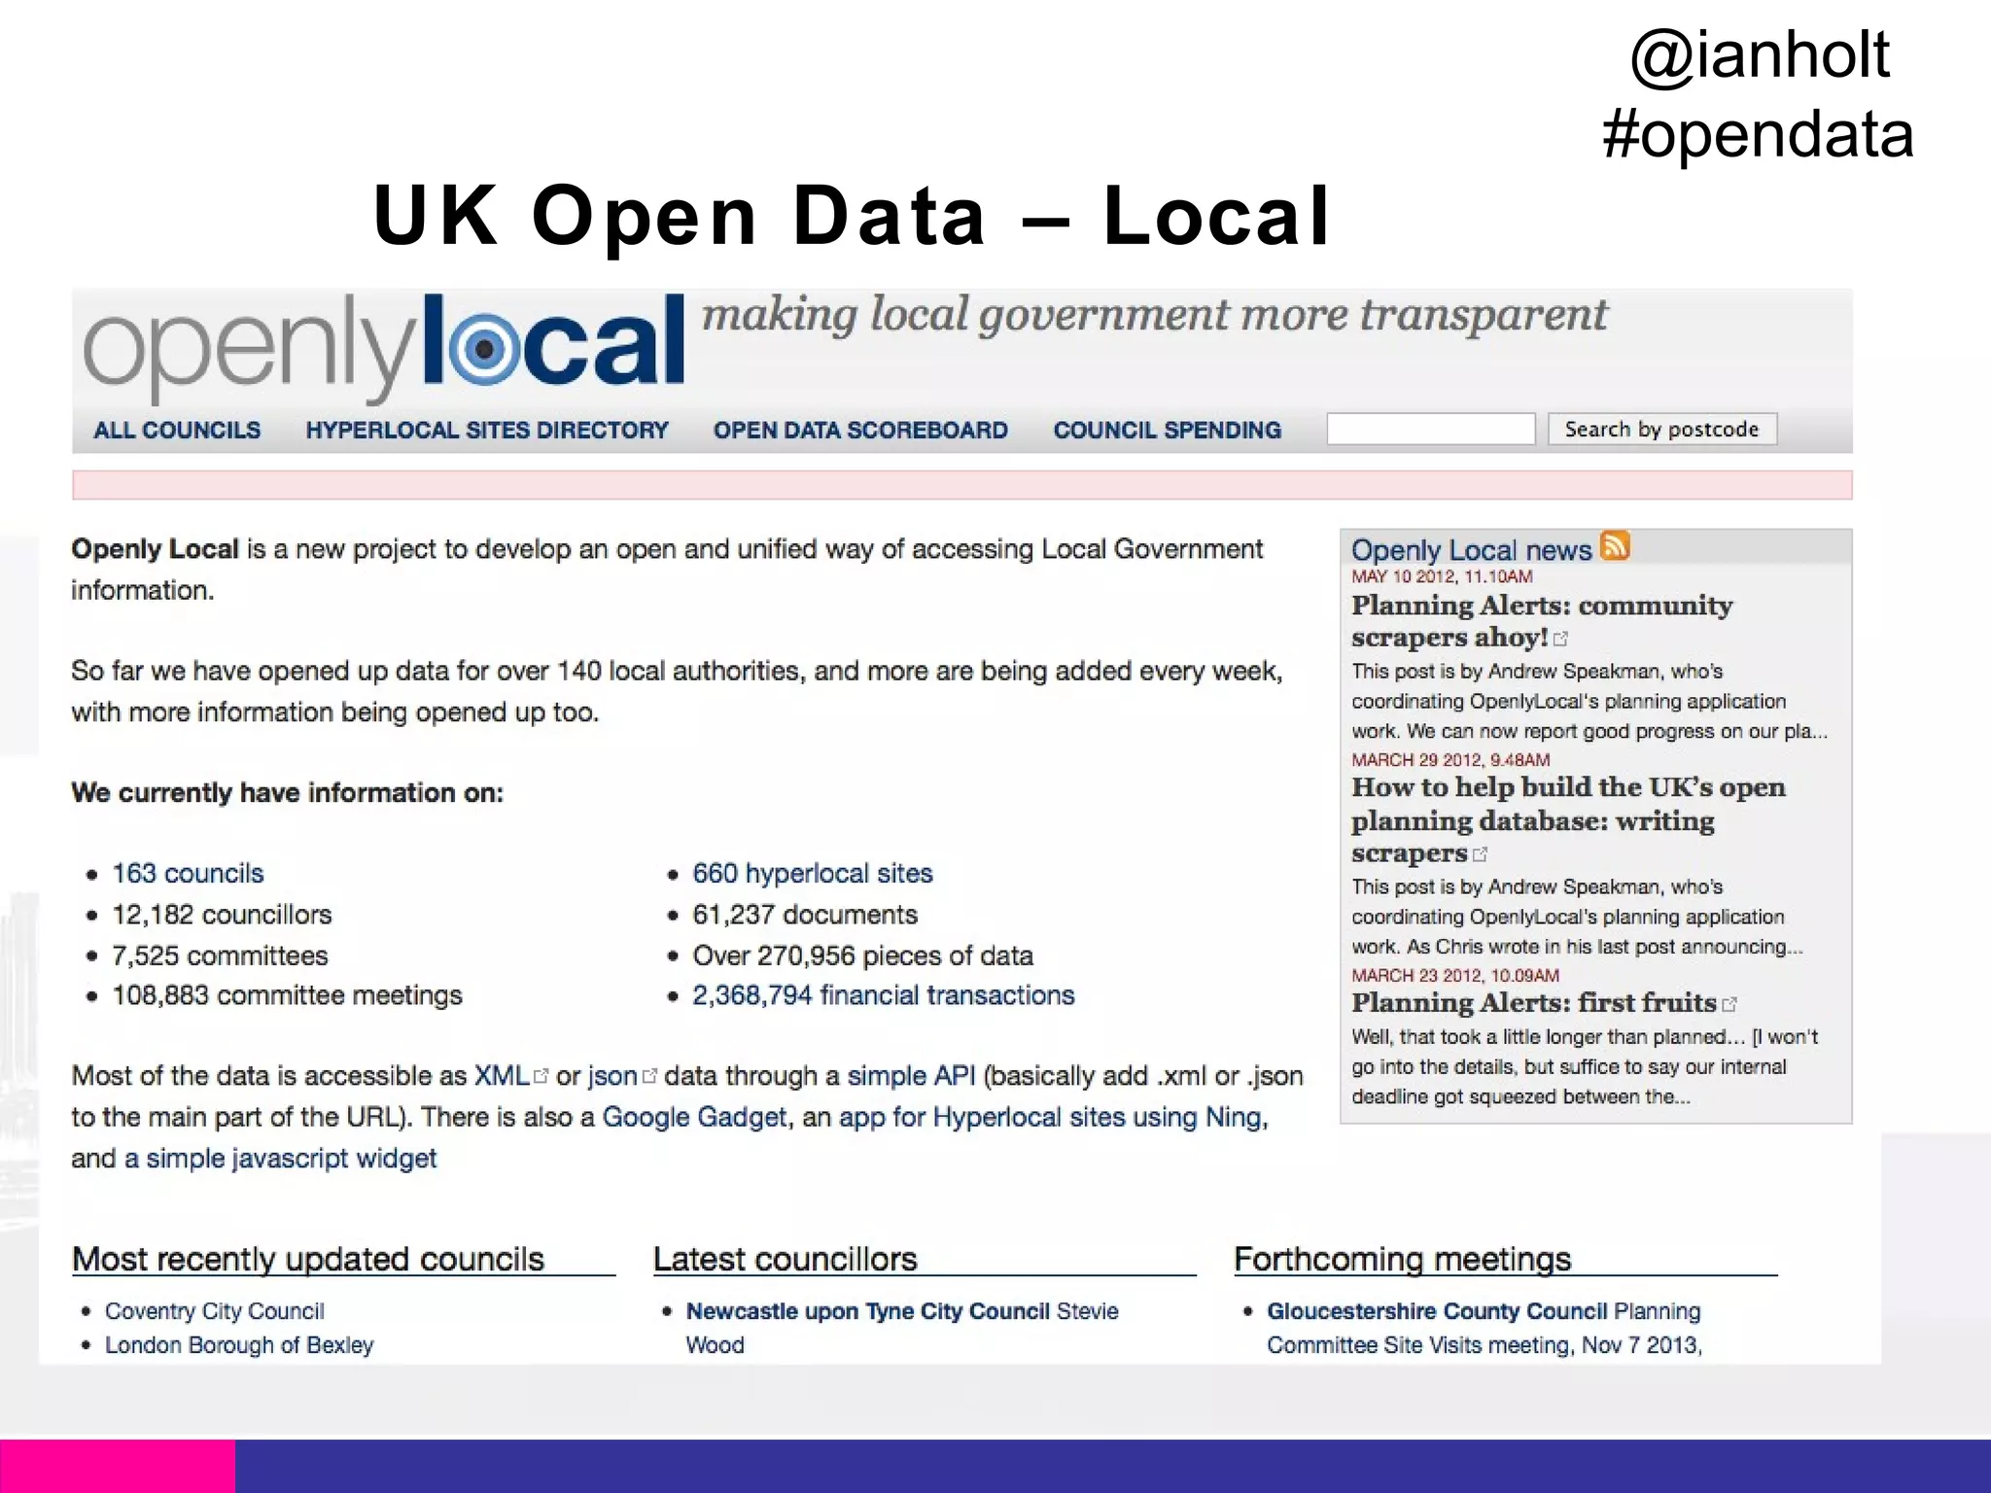Click external link icon after 'scrapers ahoy!'
Screen dimensions: 1991x1493
point(1560,639)
